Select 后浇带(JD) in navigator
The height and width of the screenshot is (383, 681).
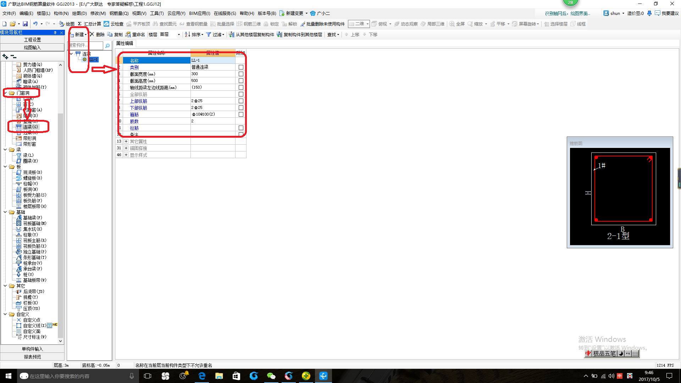[33, 292]
